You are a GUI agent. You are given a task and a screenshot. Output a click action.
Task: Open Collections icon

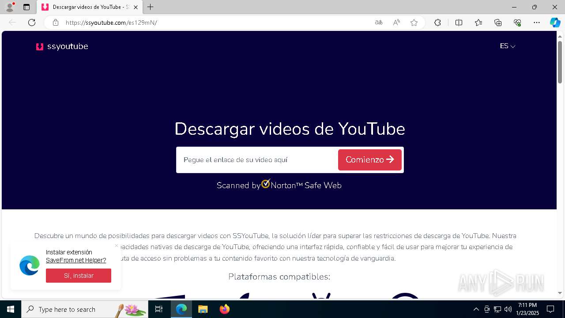click(498, 23)
